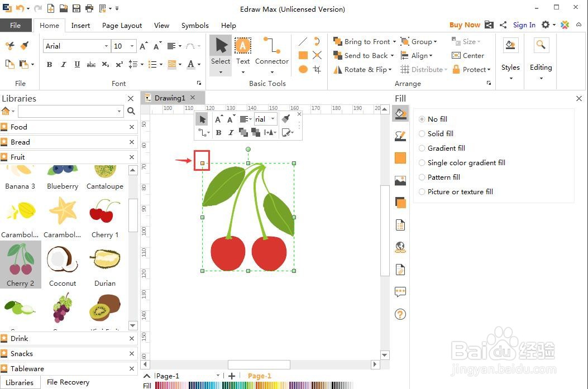This screenshot has width=588, height=389.
Task: Click the Center button in Arrange
Action: click(x=467, y=55)
